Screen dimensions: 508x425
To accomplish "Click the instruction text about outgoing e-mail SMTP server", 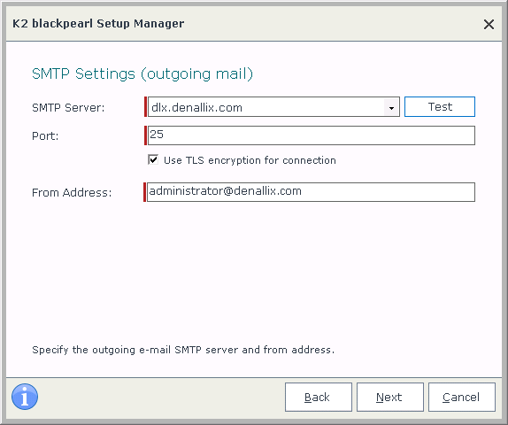I will coord(183,350).
